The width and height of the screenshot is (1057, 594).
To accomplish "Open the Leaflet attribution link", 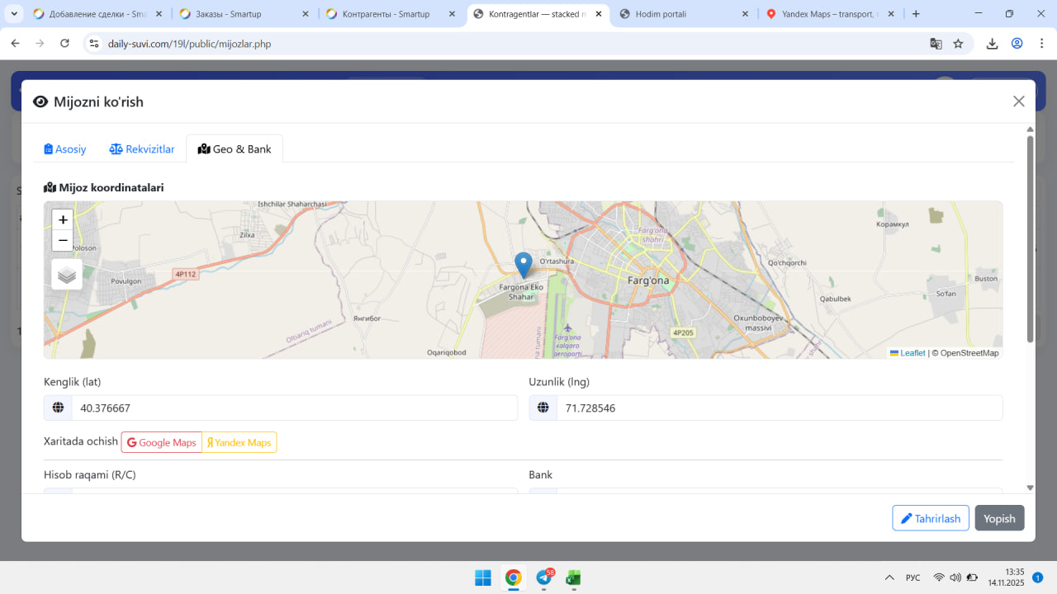I will point(912,353).
